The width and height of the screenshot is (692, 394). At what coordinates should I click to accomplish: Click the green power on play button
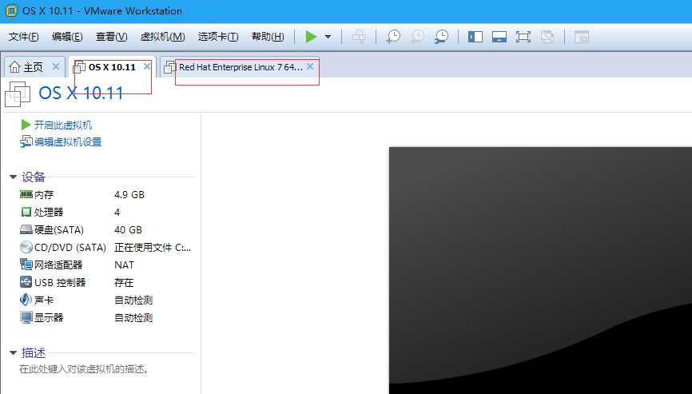pos(311,37)
